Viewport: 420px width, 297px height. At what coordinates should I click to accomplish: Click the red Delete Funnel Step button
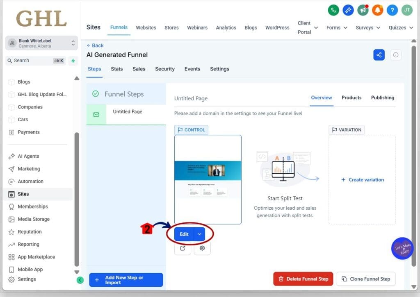pos(303,279)
